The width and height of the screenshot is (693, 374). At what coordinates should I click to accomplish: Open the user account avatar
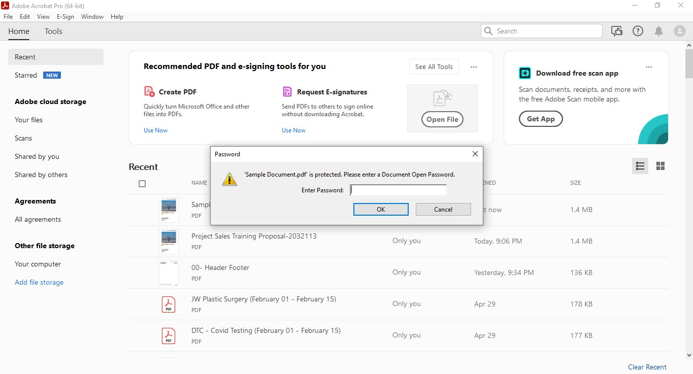[679, 30]
